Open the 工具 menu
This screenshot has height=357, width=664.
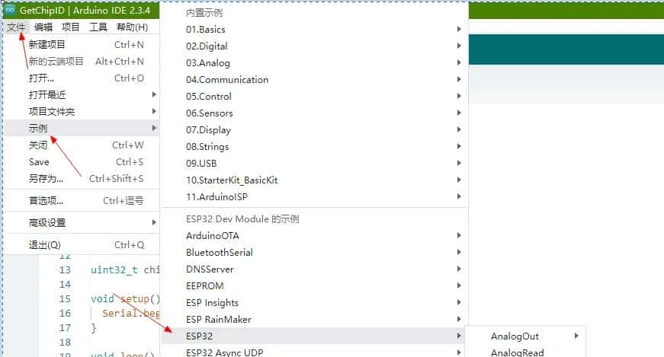[98, 27]
